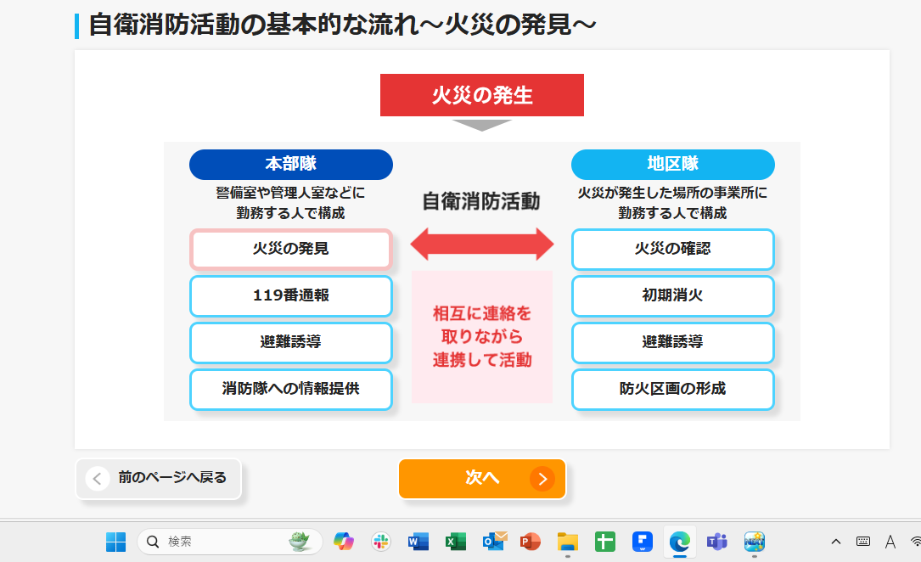Go back with 前のページへ戻る button
Viewport: 921px width, 562px height.
tap(159, 479)
